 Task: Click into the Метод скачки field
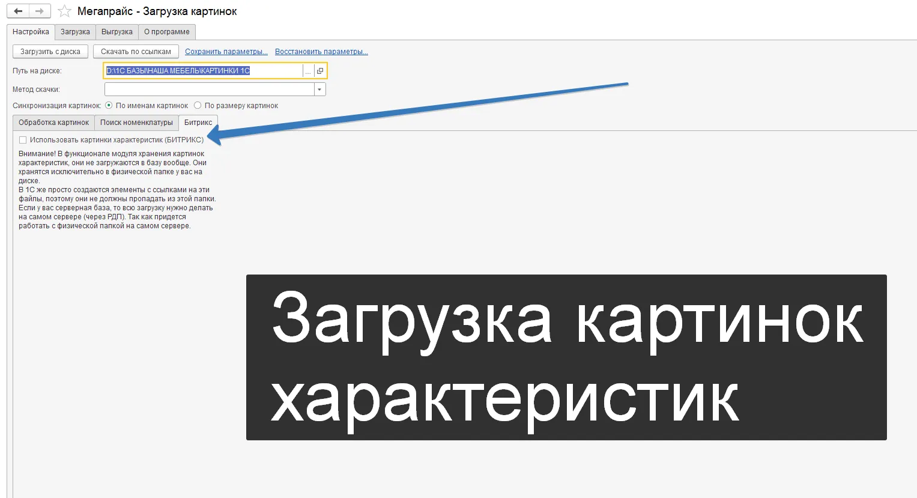(x=210, y=90)
